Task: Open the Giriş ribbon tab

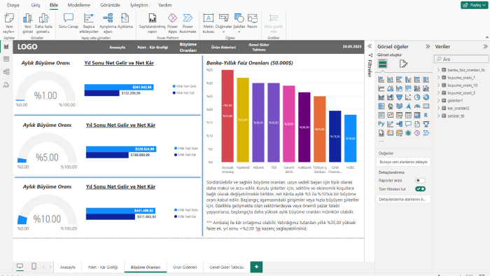Action: [x=35, y=5]
